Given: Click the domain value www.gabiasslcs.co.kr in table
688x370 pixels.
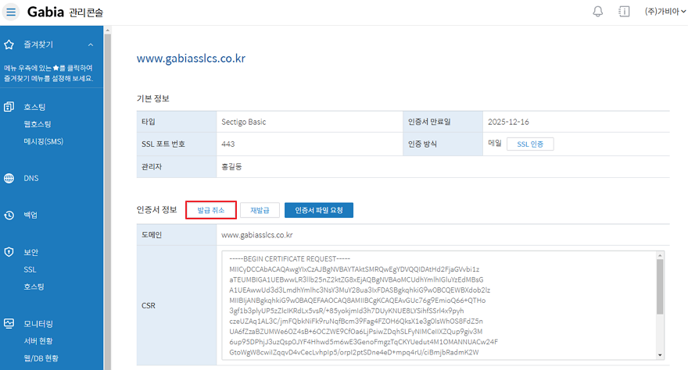Looking at the screenshot, I should (256, 235).
